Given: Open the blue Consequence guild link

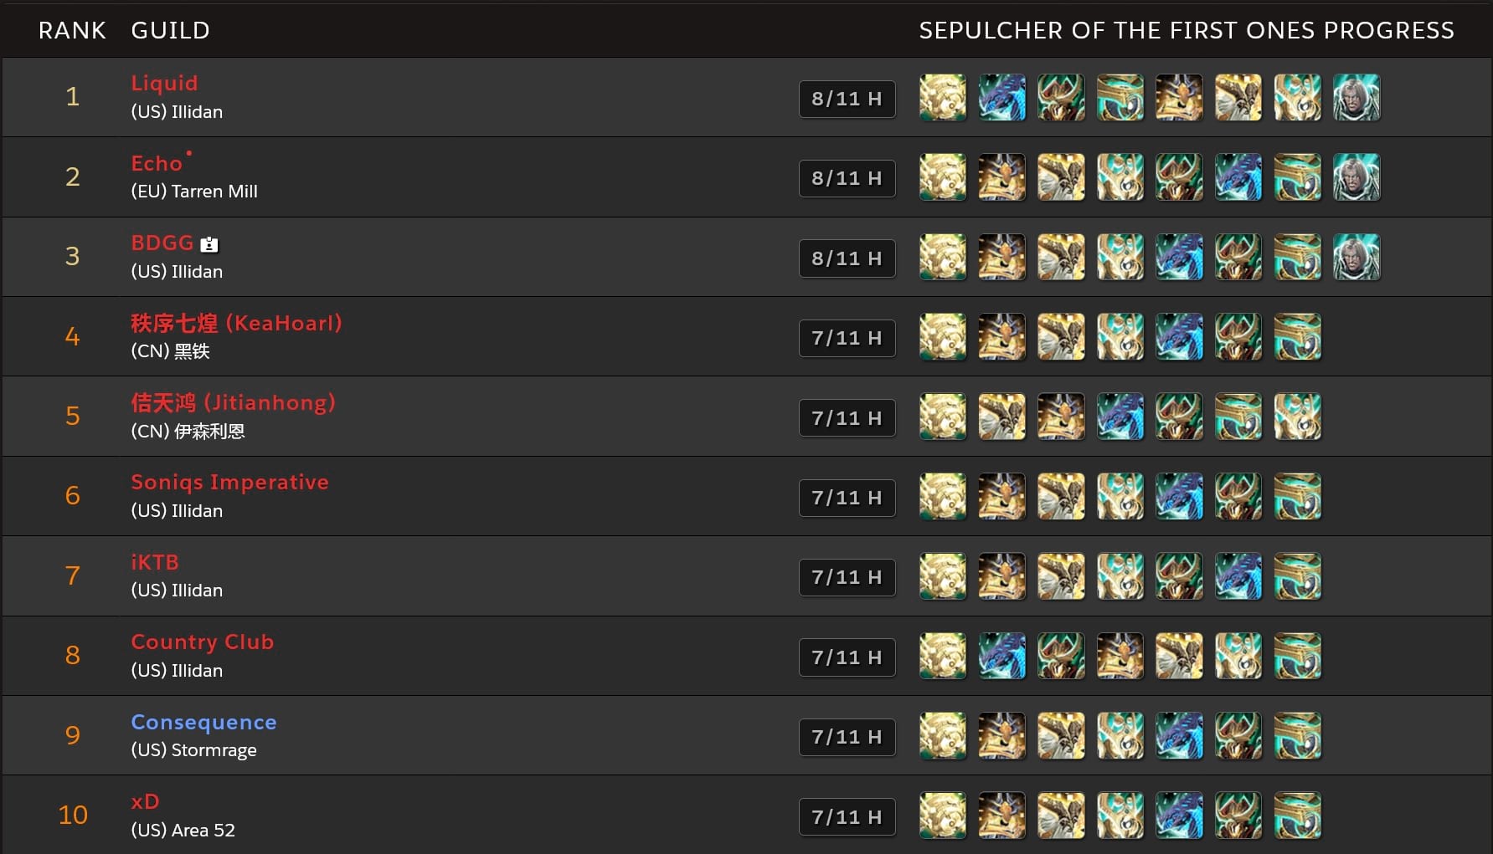Looking at the screenshot, I should point(203,722).
